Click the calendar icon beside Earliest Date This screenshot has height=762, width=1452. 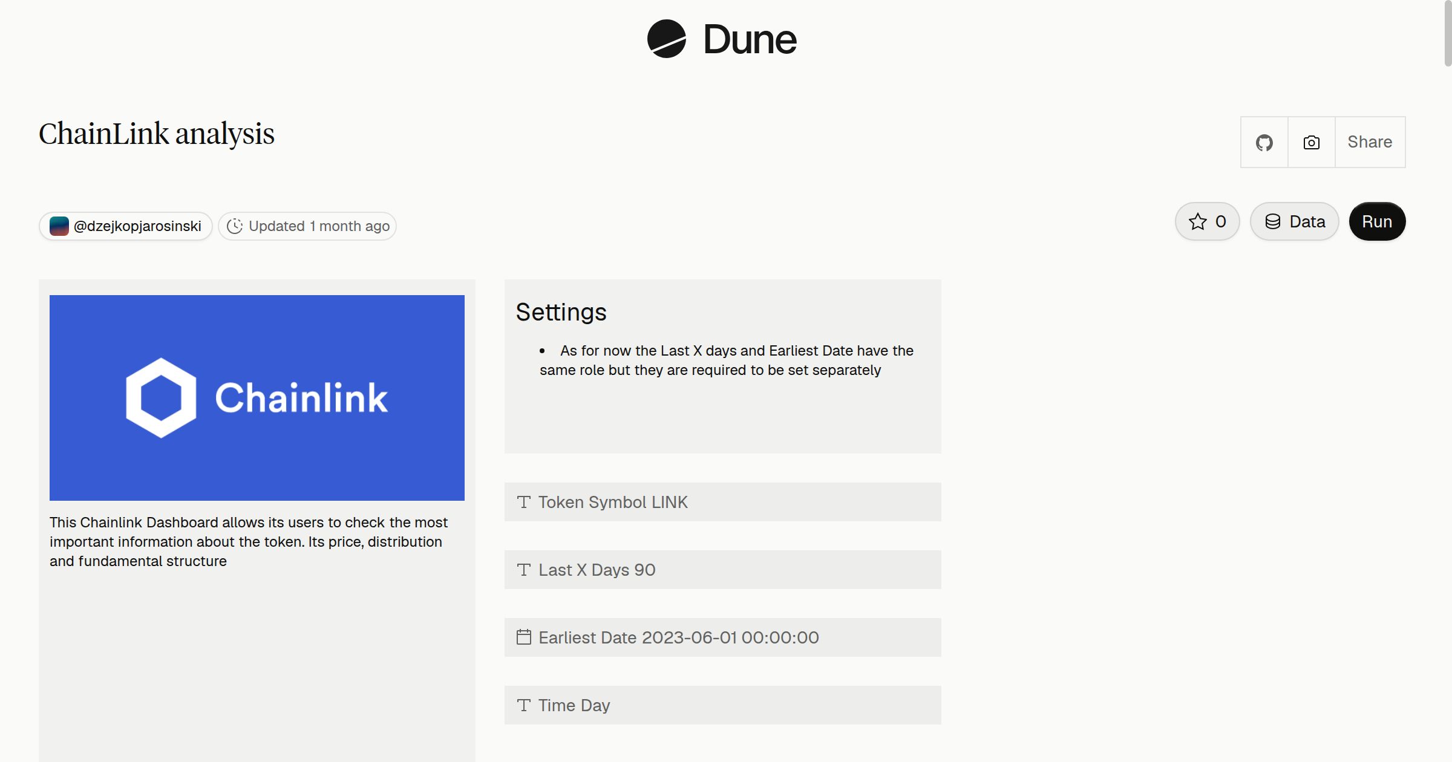click(524, 637)
